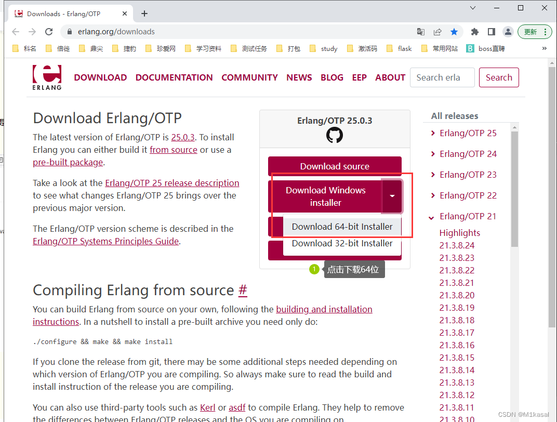
Task: Follow the pre-built package link
Action: pos(68,162)
